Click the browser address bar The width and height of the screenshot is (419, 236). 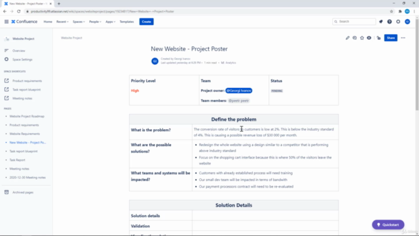pos(206,12)
